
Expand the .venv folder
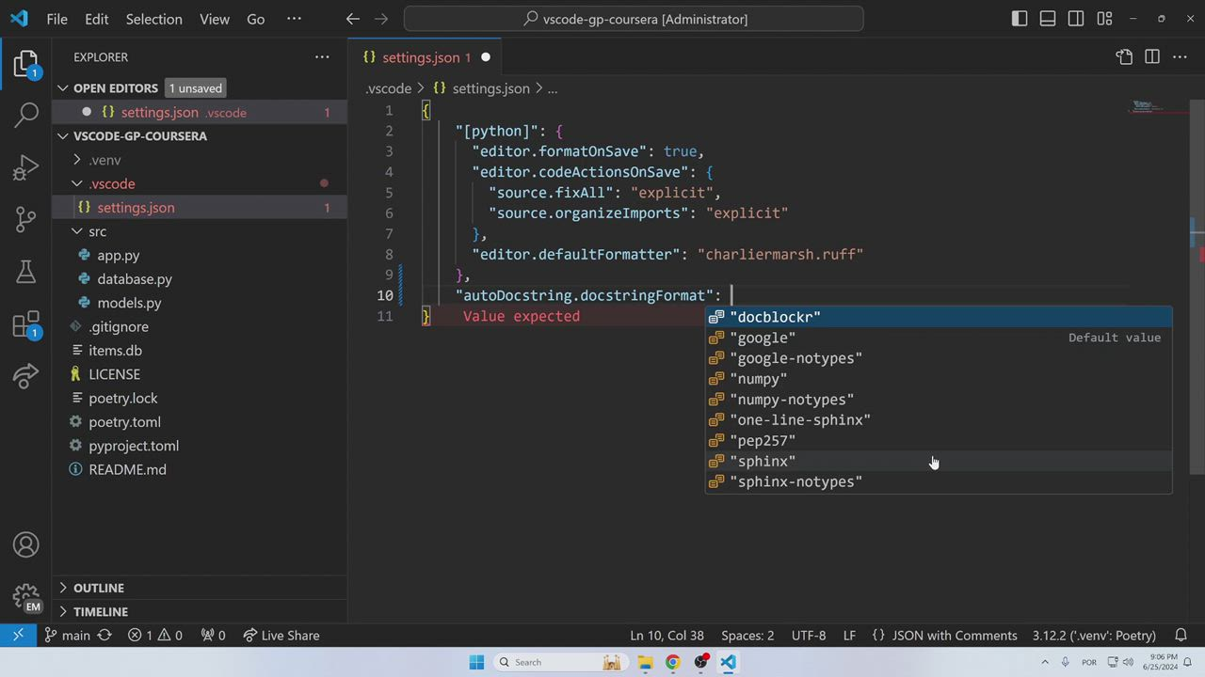[x=104, y=160]
